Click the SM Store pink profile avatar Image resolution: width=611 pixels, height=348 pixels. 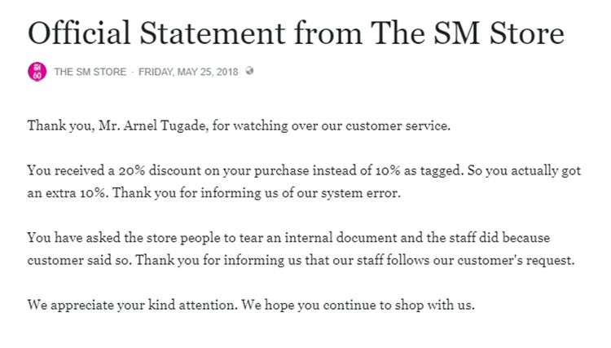(37, 72)
